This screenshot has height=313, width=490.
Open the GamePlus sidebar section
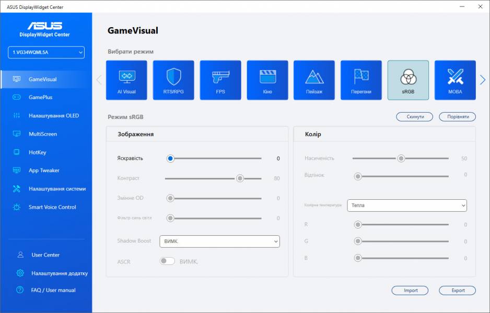(40, 98)
